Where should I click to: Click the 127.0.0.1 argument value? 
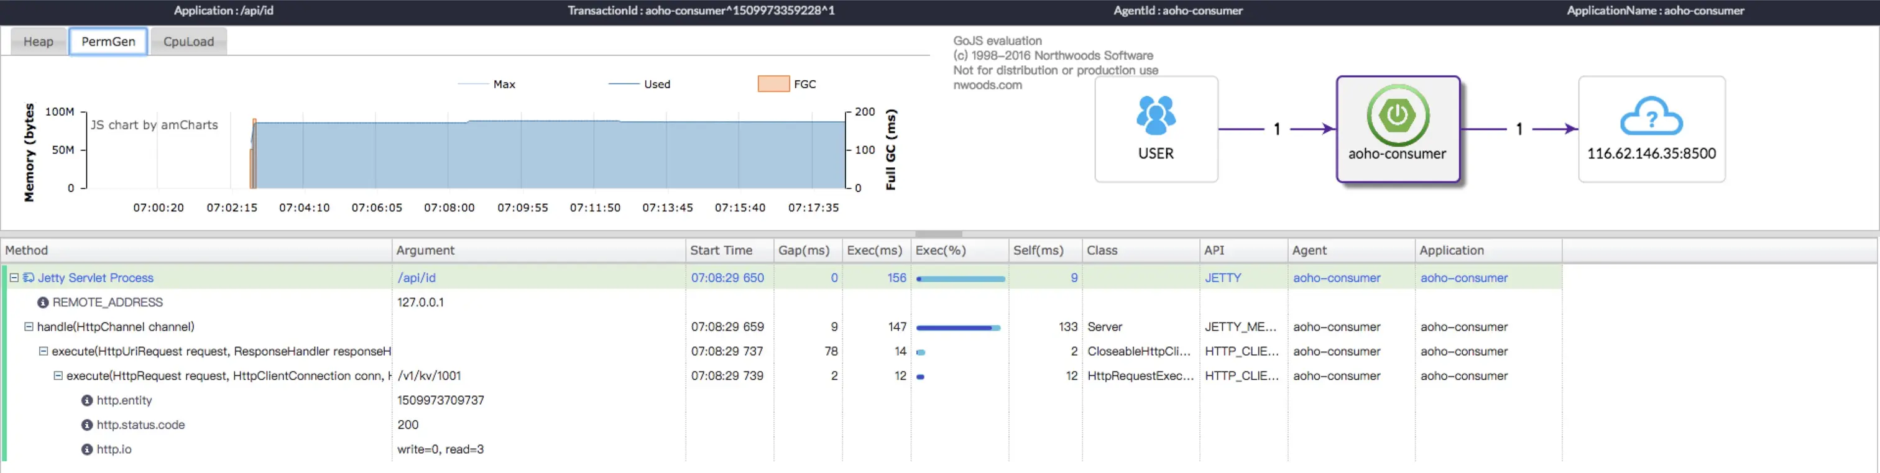420,302
